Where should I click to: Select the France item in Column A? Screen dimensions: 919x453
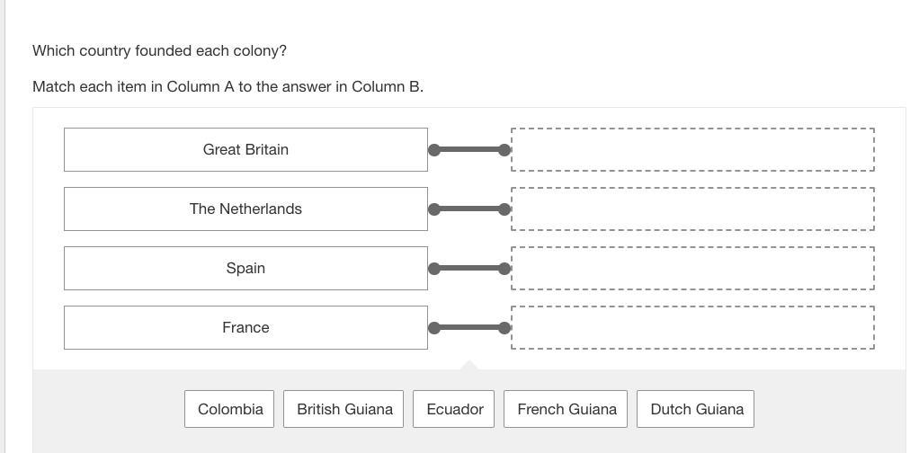[x=245, y=327]
